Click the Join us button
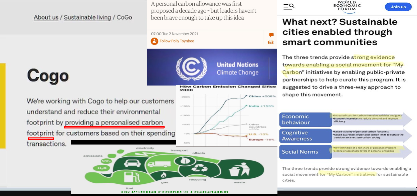The height and width of the screenshot is (196, 417). pyautogui.click(x=398, y=7)
